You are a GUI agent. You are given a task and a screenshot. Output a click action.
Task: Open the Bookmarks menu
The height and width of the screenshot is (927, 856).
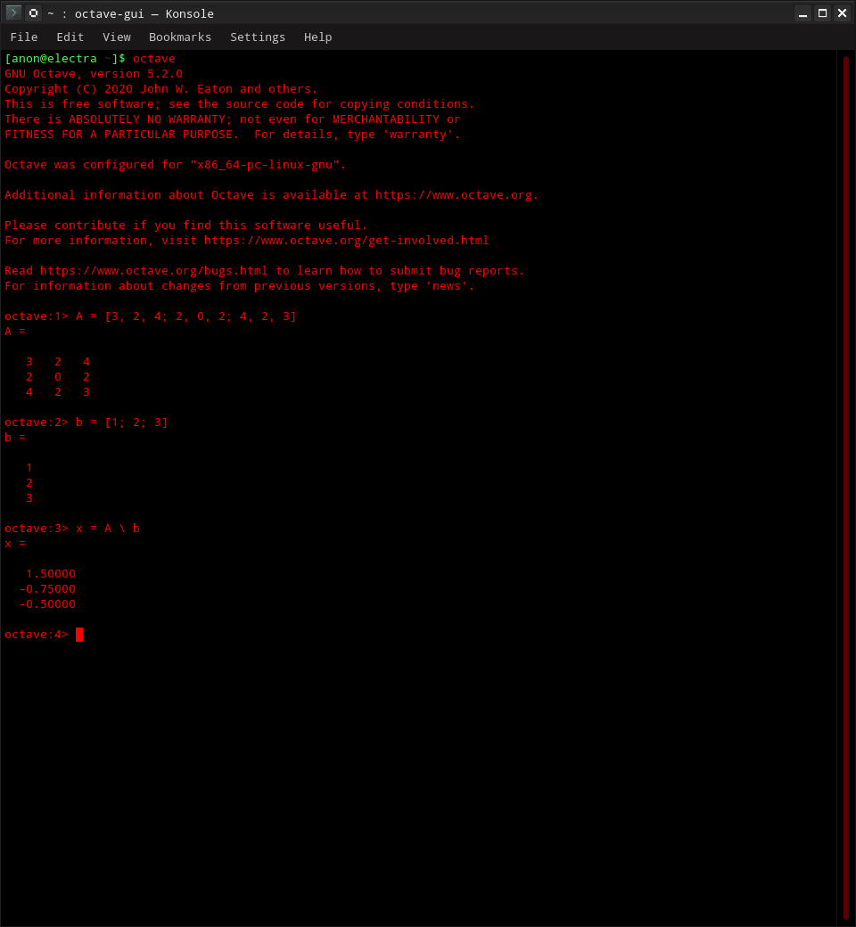pyautogui.click(x=180, y=37)
